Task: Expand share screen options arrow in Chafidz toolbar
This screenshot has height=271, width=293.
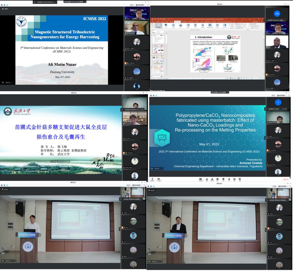Action: point(204,180)
